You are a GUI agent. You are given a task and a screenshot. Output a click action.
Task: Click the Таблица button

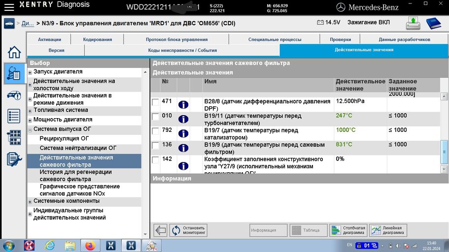[x=309, y=230]
